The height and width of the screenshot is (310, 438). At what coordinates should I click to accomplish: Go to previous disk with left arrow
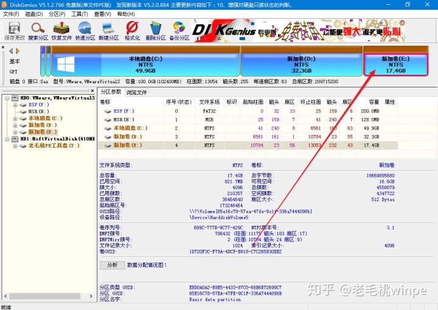click(11, 51)
